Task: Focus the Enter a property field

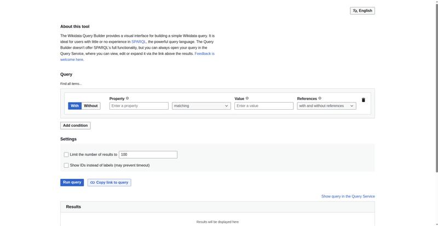Action: [139, 106]
